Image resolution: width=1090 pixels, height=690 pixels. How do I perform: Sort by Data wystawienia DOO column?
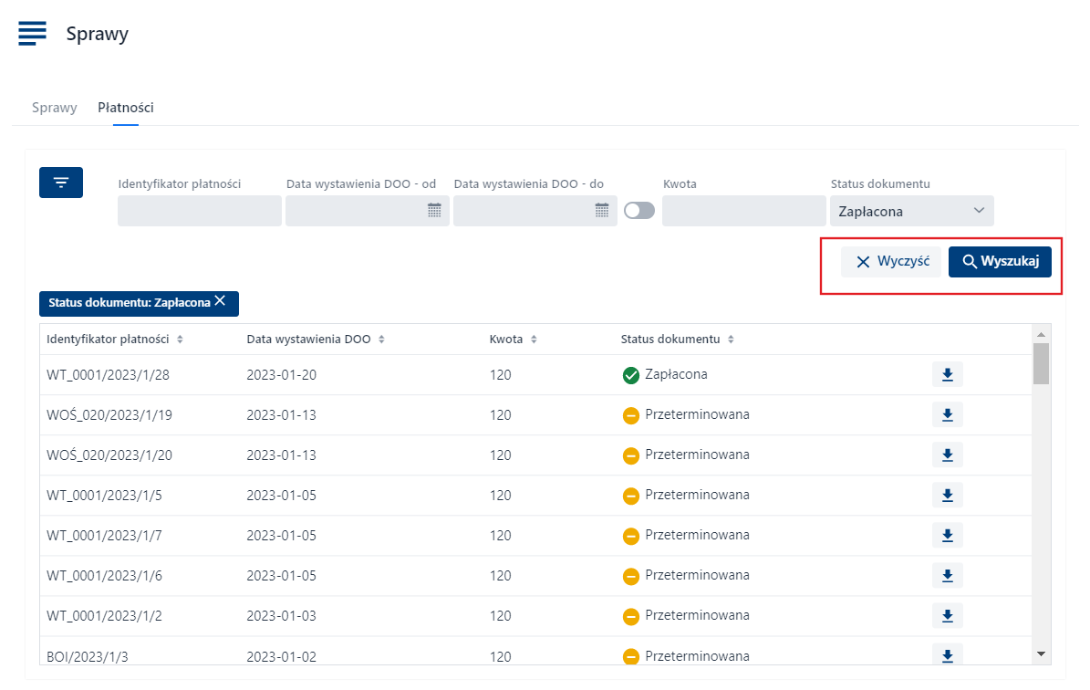pyautogui.click(x=381, y=340)
